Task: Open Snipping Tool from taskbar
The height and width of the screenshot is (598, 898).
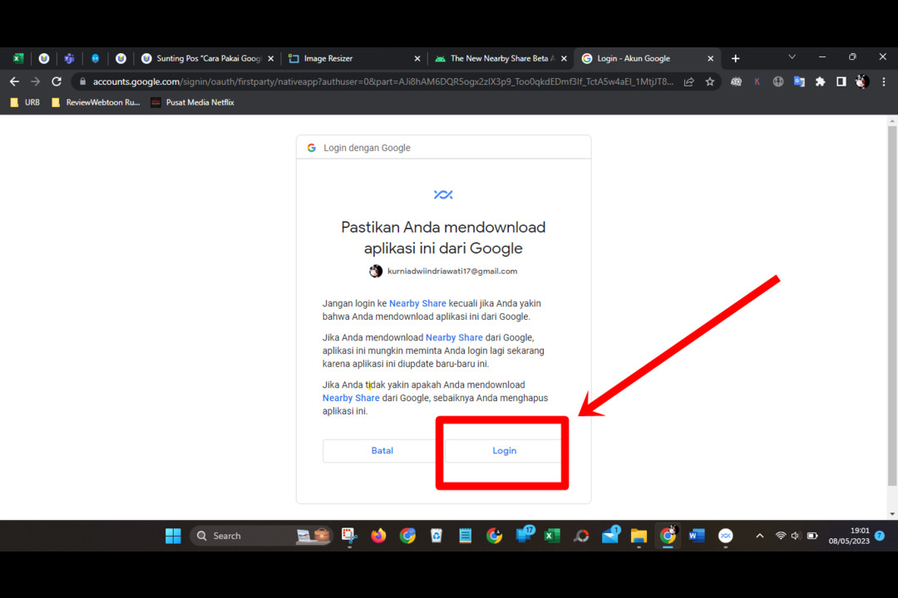Action: click(x=349, y=536)
